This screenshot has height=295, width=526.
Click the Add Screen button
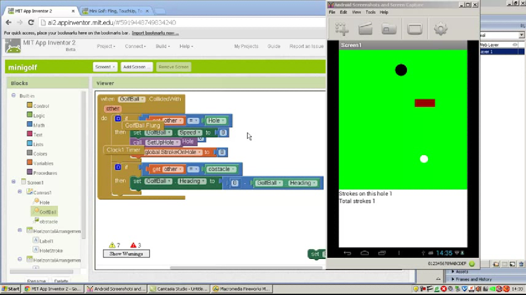pyautogui.click(x=136, y=67)
